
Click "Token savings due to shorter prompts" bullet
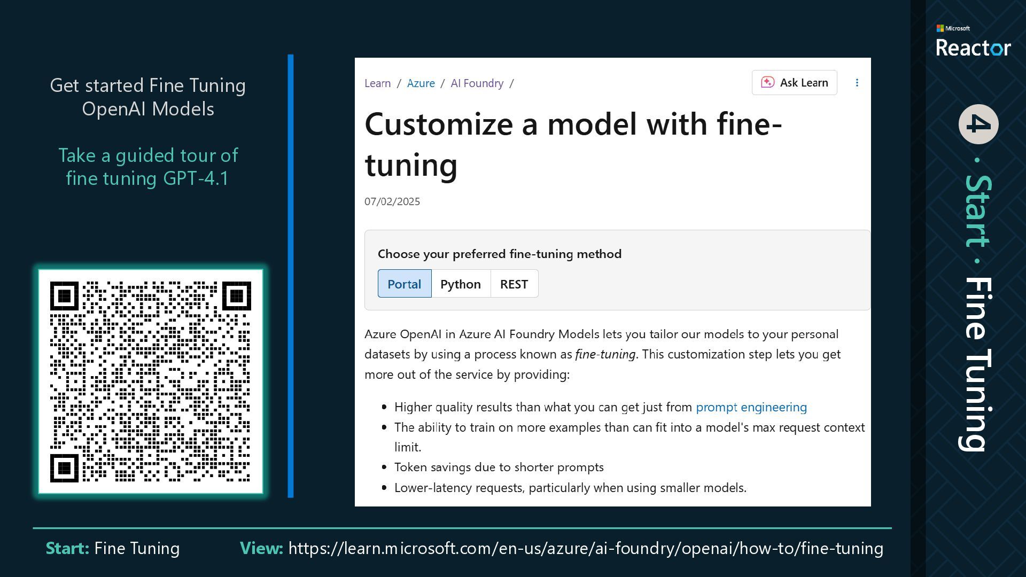pos(499,467)
